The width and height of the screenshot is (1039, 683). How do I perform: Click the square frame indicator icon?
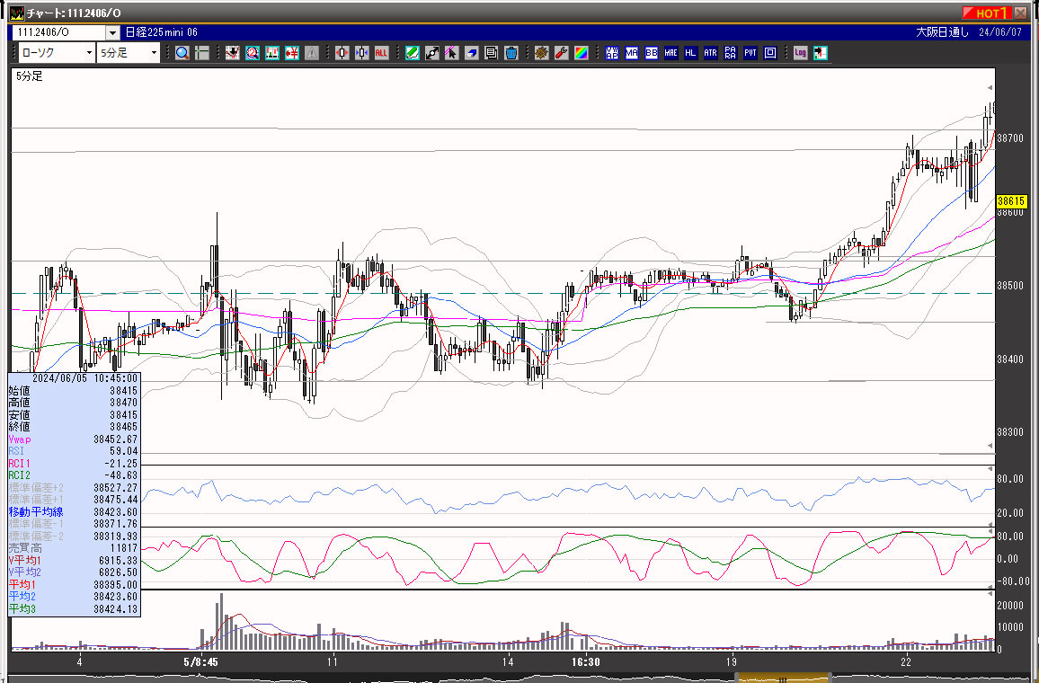(770, 53)
